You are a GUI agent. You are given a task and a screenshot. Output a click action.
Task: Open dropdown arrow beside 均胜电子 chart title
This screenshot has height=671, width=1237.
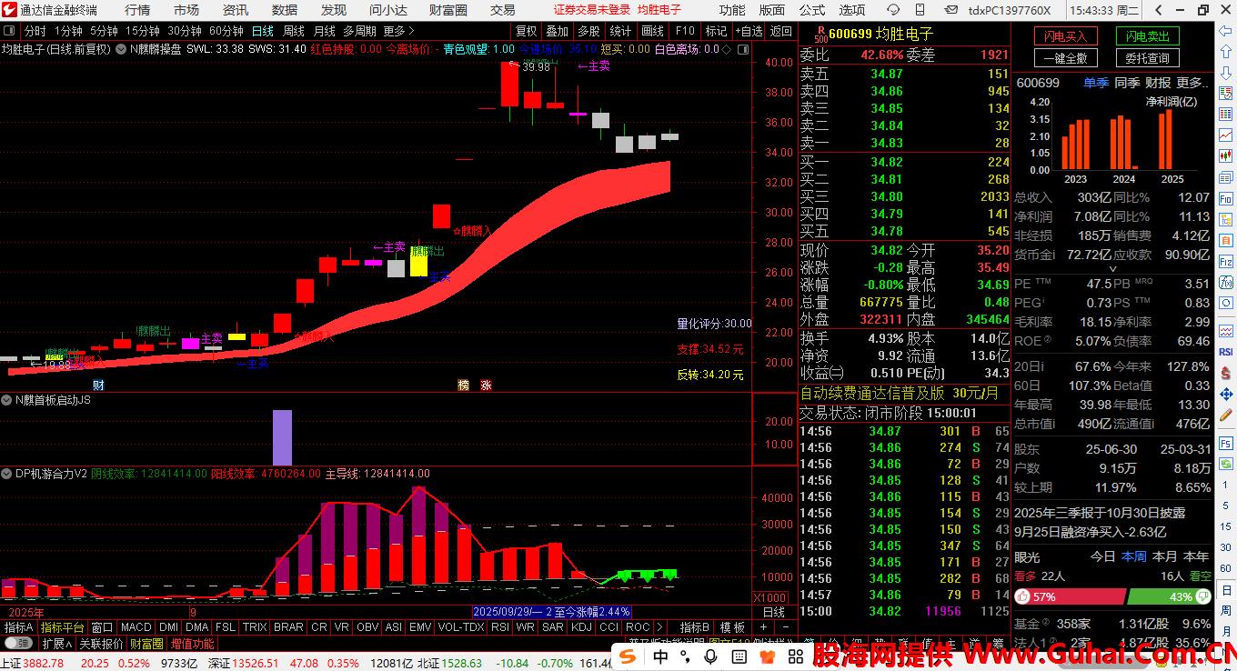[120, 49]
